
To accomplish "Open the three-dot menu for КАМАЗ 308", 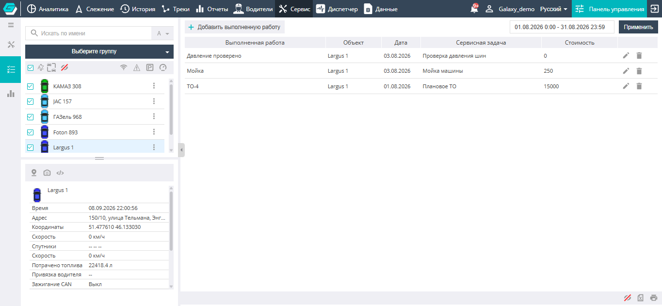I will pos(154,86).
